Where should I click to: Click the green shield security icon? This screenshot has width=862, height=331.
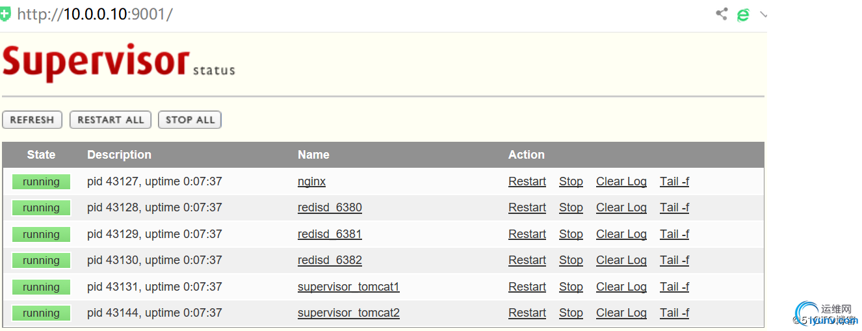[5, 14]
